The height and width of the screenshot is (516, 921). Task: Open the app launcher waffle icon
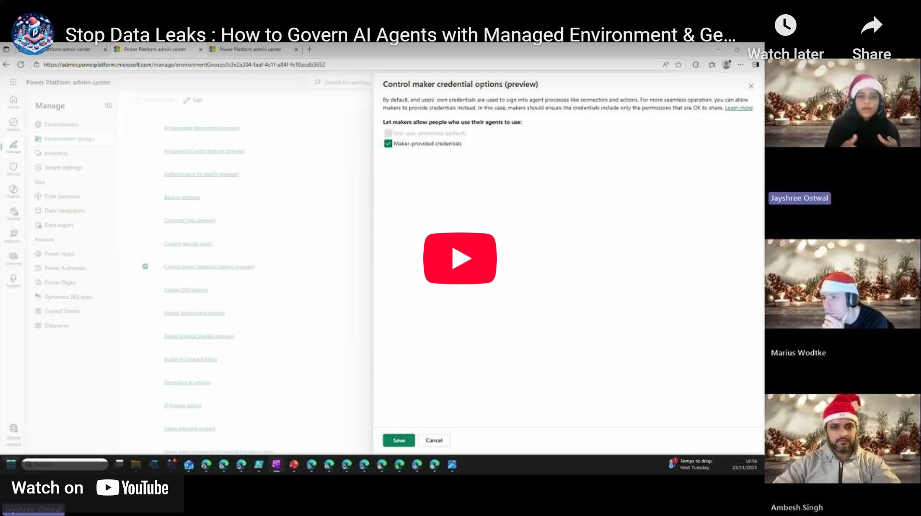(13, 82)
